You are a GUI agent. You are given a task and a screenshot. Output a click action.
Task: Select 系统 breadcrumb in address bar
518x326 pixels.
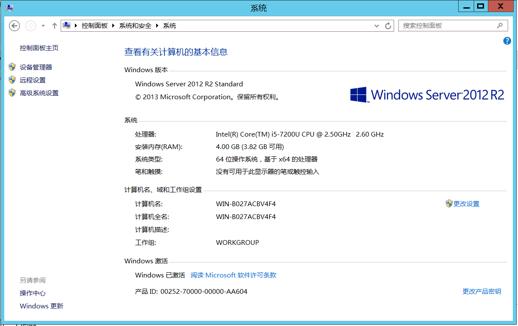(x=170, y=26)
